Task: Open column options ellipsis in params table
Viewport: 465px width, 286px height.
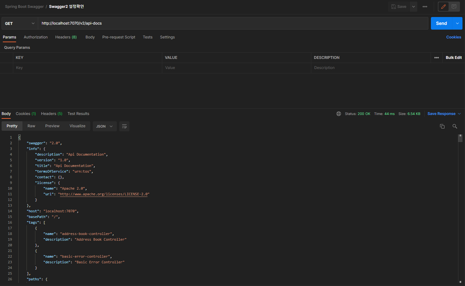Action: [437, 58]
